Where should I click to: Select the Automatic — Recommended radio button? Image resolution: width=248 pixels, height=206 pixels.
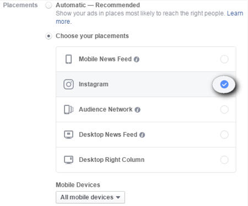(x=48, y=5)
